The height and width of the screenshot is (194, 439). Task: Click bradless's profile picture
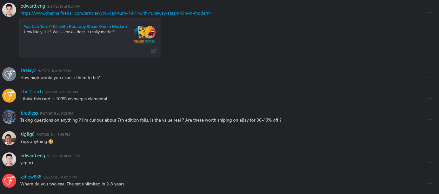pyautogui.click(x=9, y=117)
